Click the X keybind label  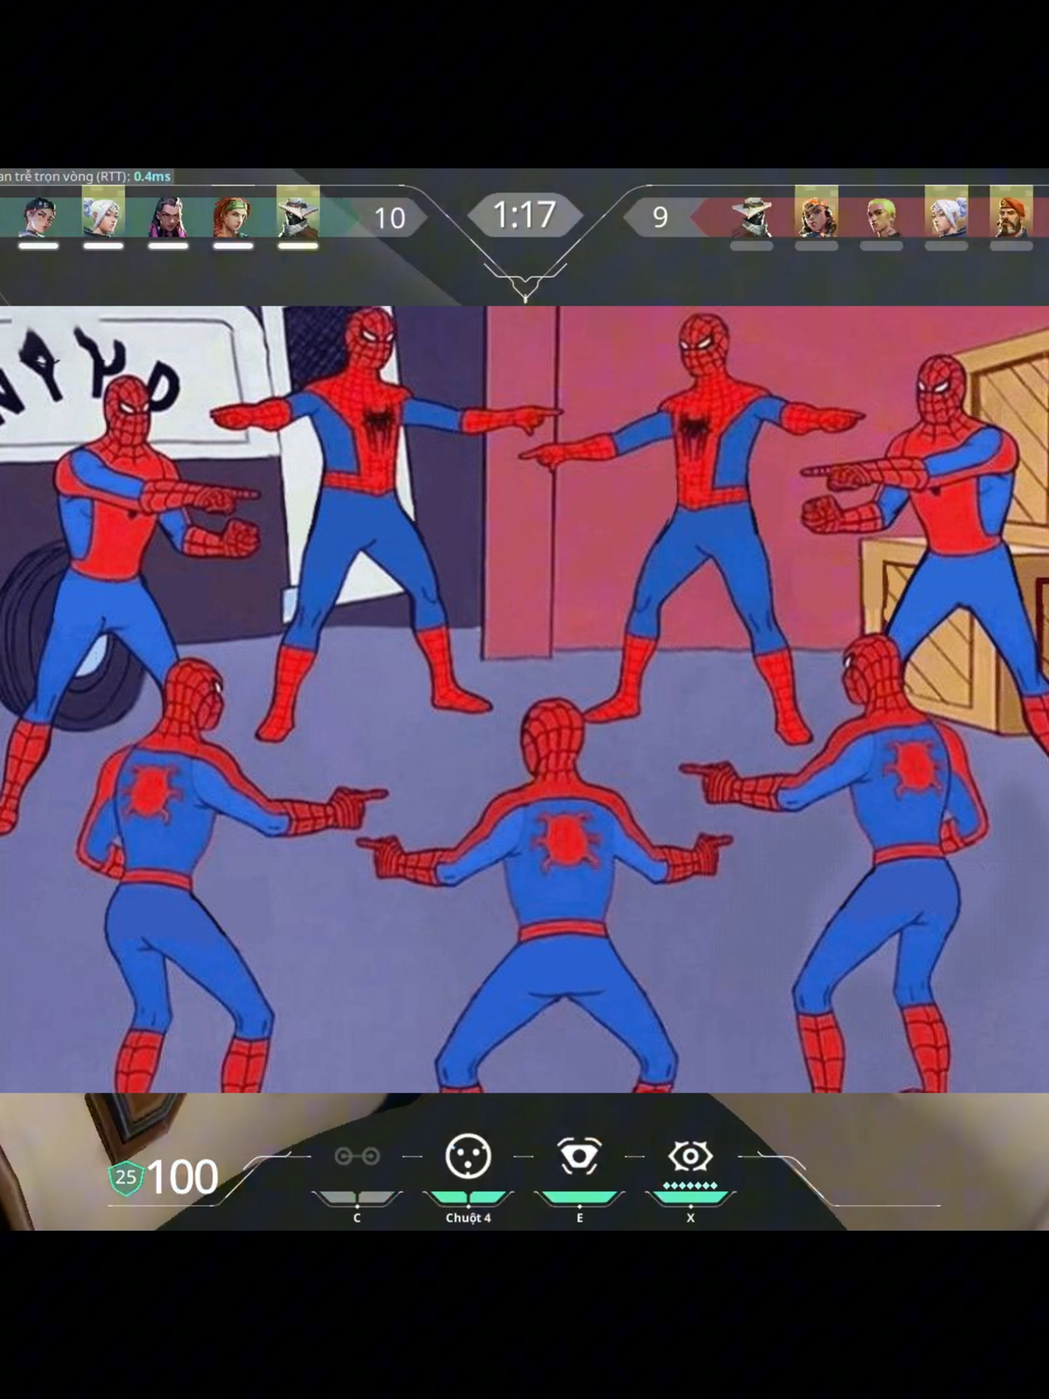tap(690, 1218)
